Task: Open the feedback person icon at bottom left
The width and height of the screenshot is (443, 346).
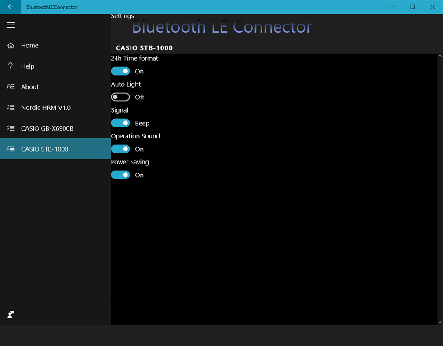Action: [10, 314]
